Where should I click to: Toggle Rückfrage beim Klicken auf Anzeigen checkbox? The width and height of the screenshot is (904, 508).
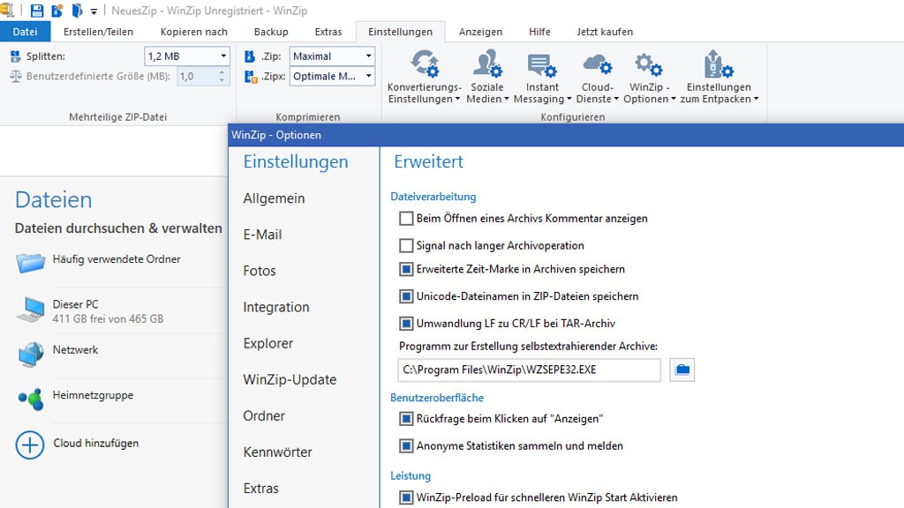406,419
